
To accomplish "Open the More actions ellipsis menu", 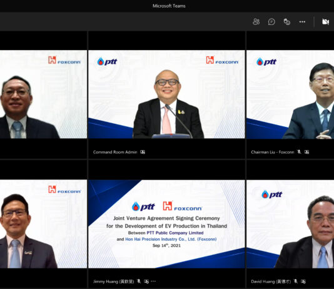I will (x=302, y=22).
